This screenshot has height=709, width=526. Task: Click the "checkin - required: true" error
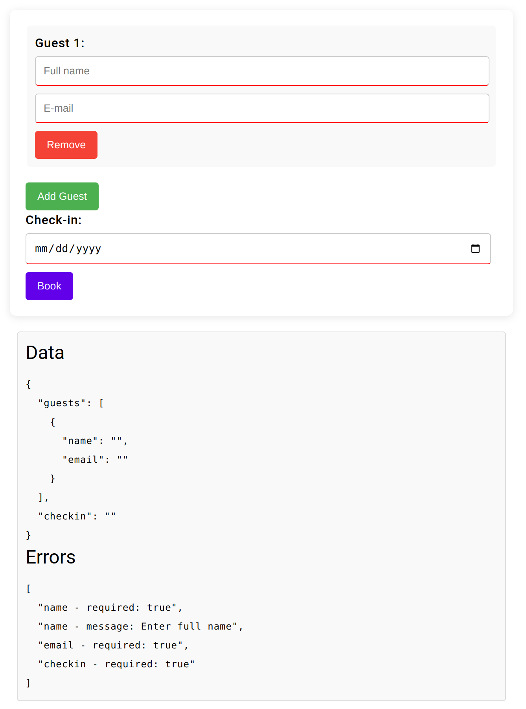(116, 664)
